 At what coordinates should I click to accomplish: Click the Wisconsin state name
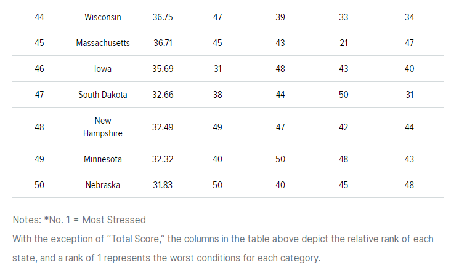coord(103,17)
